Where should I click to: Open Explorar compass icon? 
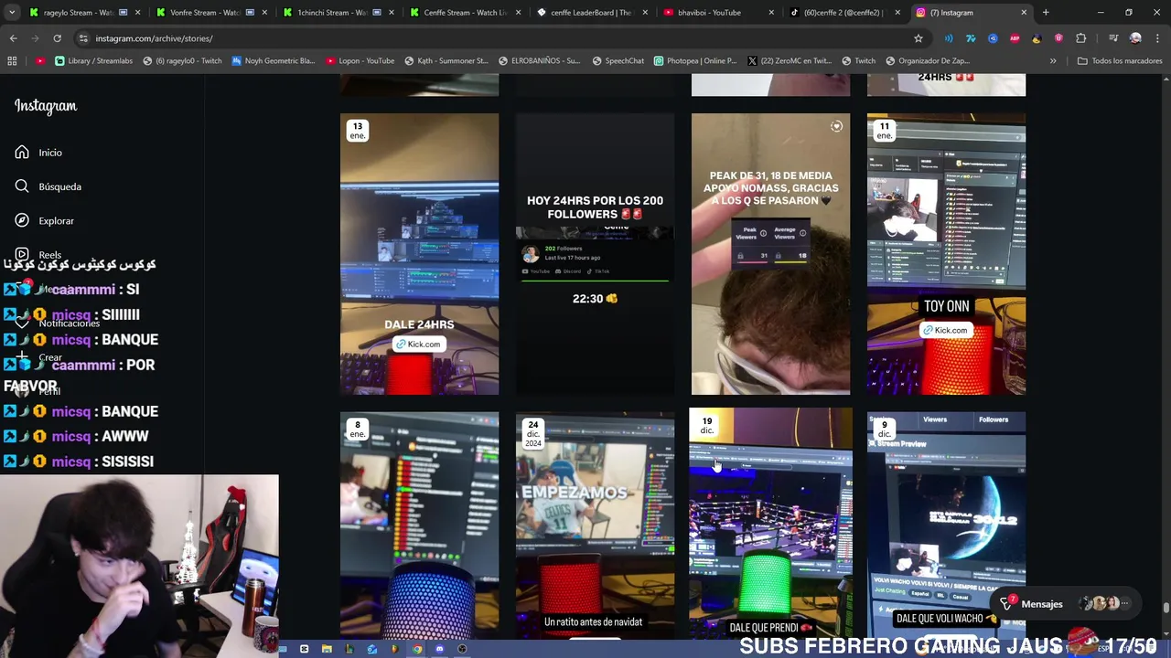pyautogui.click(x=22, y=220)
